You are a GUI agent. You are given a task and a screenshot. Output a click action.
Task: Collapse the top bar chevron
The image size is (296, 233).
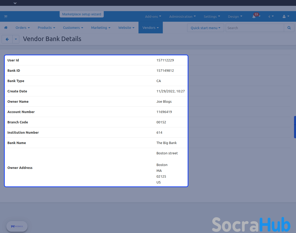coord(15,3)
